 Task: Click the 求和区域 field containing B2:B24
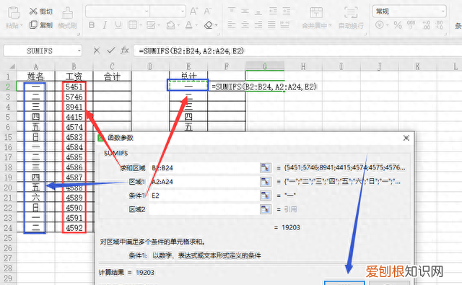(204, 168)
